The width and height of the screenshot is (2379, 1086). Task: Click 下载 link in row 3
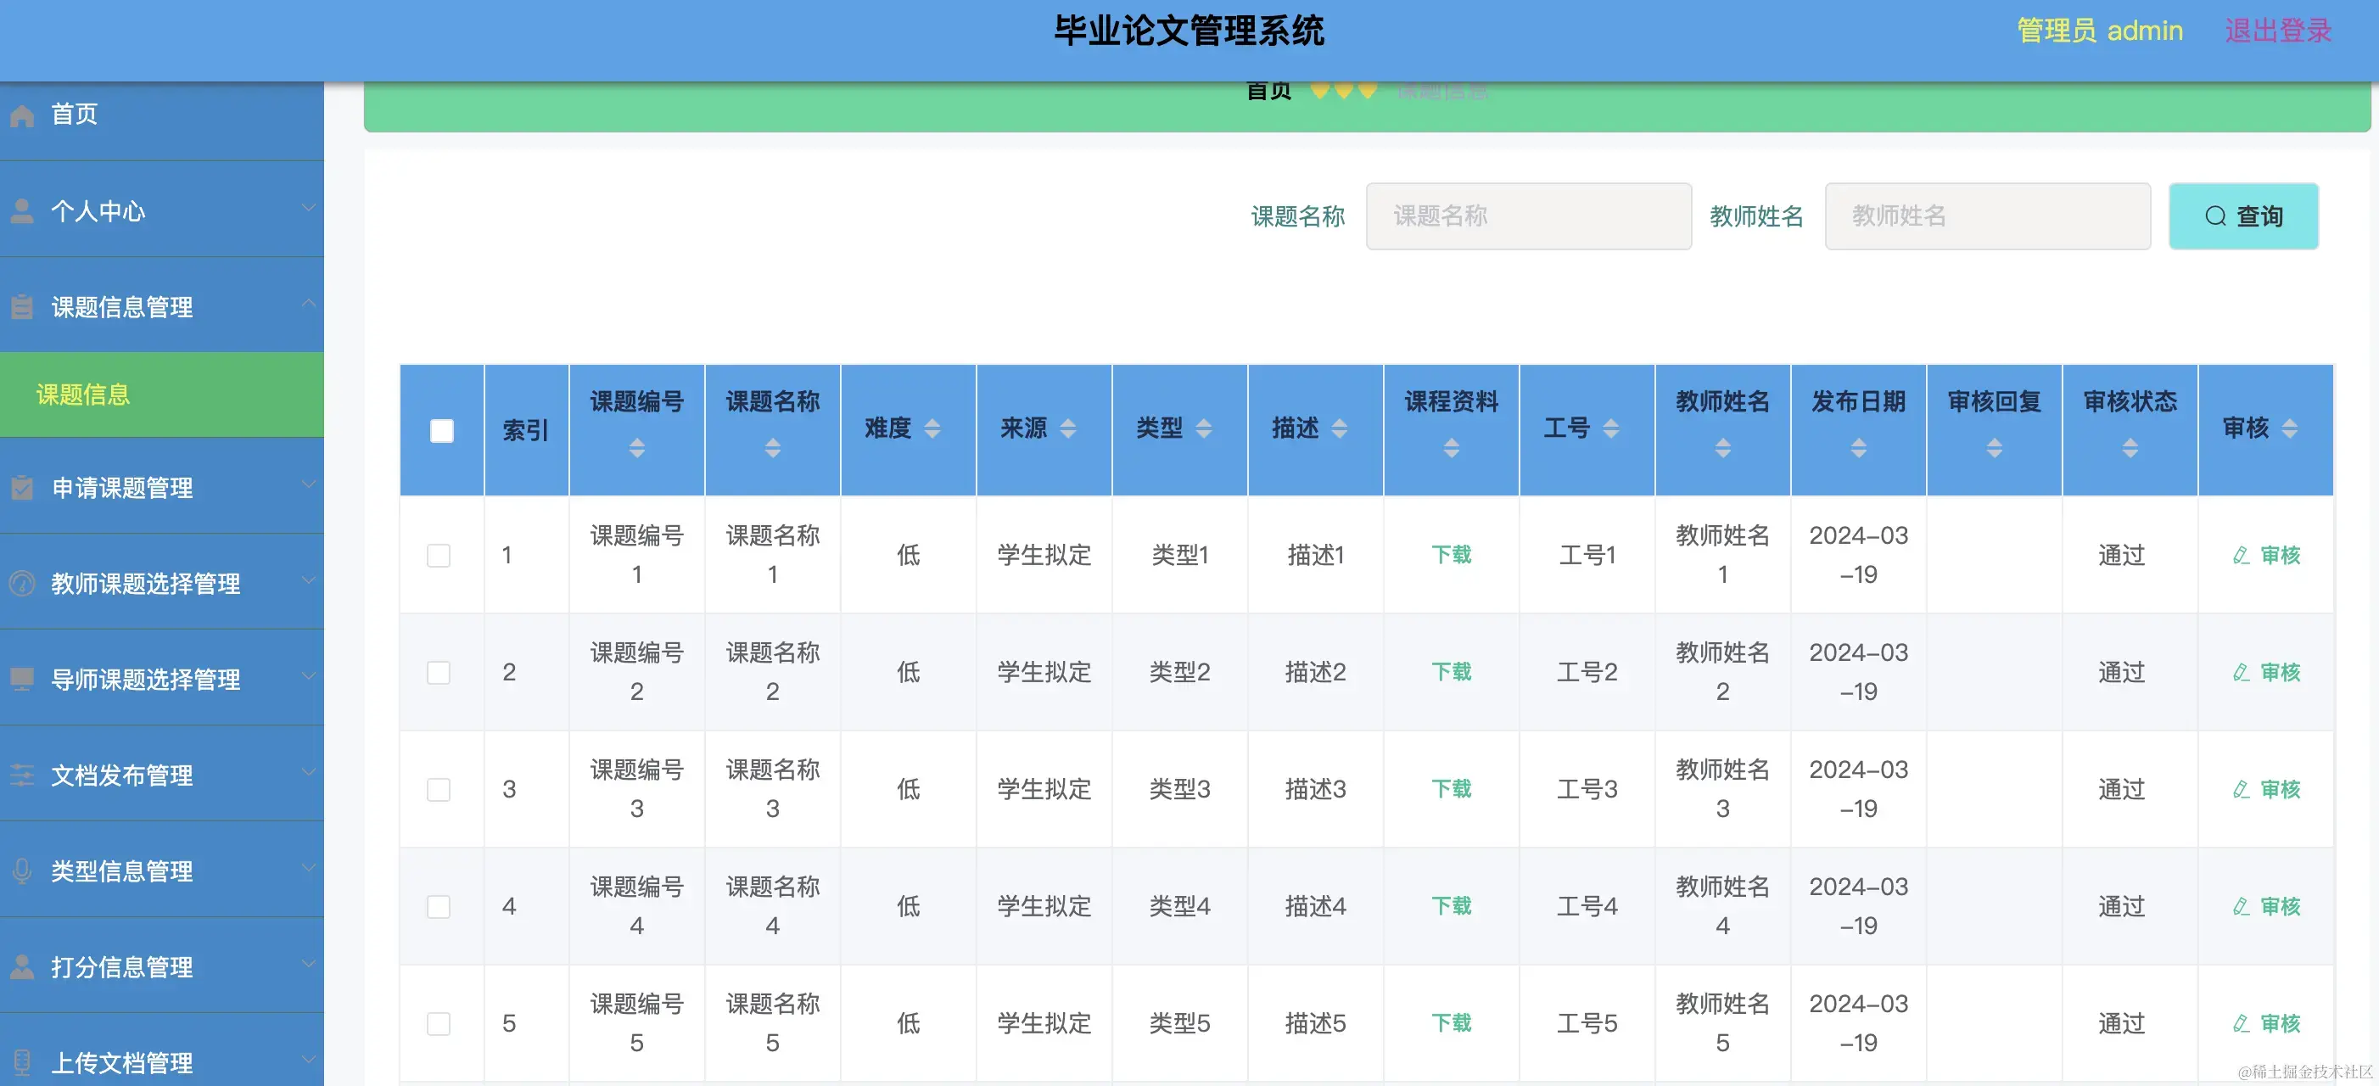pos(1450,789)
